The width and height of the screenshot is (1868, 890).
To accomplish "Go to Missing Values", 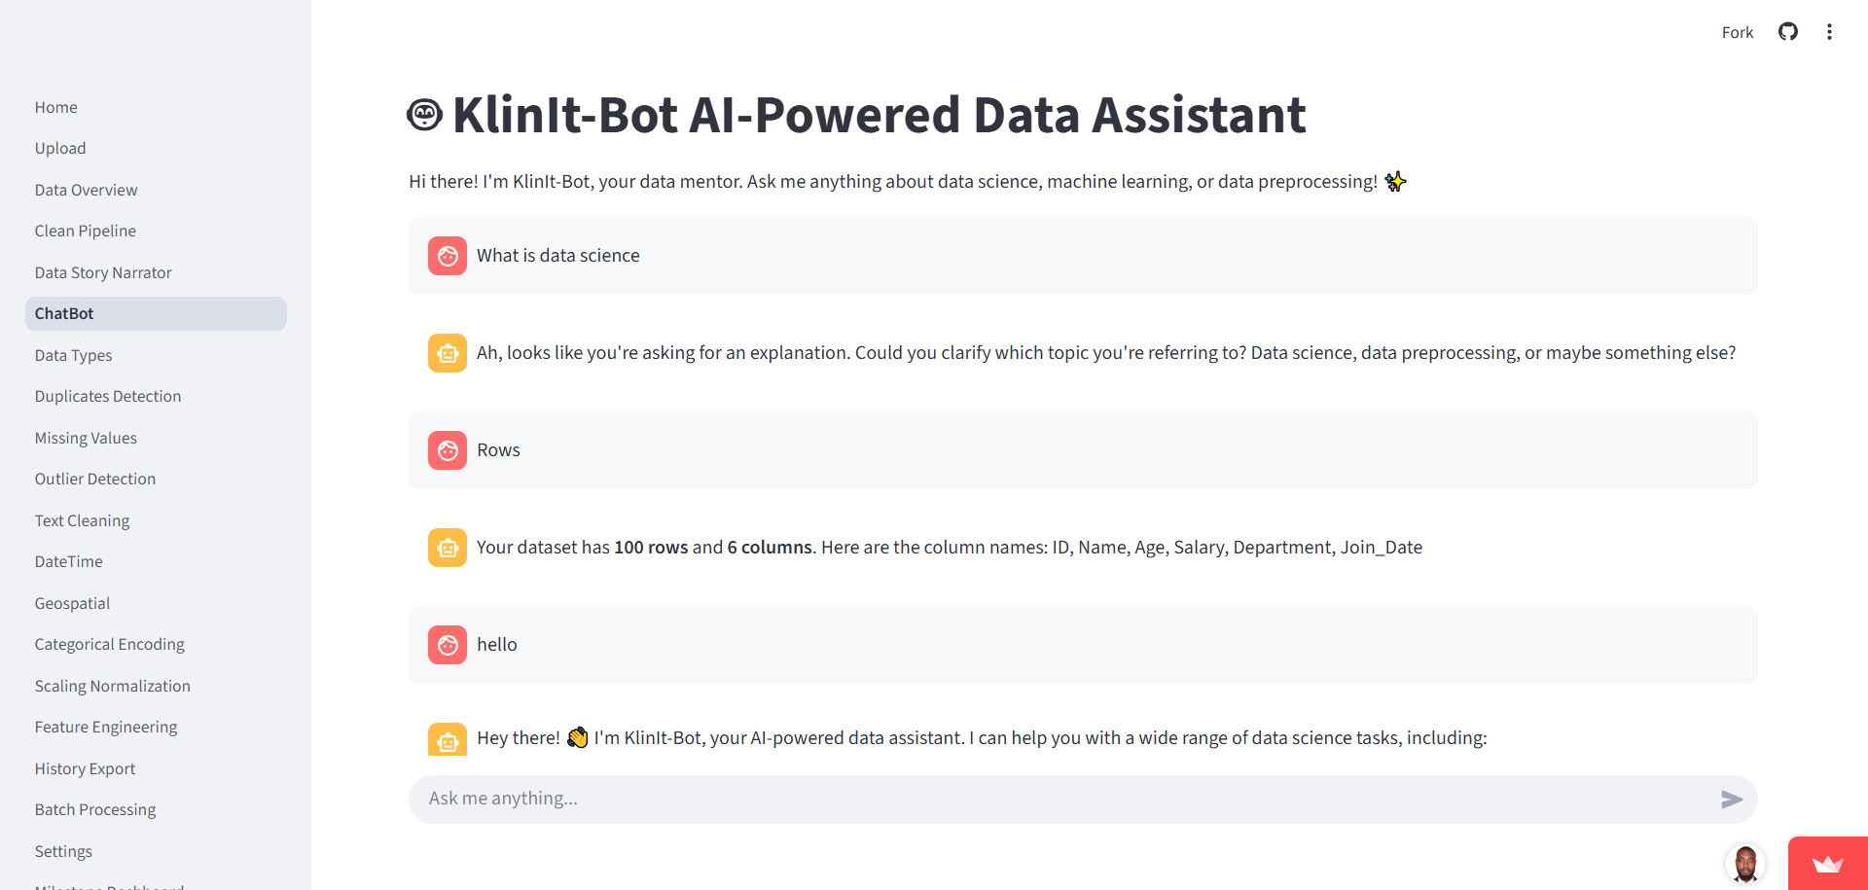I will (x=86, y=437).
